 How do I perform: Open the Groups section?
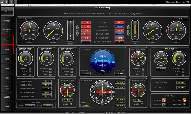point(7,49)
